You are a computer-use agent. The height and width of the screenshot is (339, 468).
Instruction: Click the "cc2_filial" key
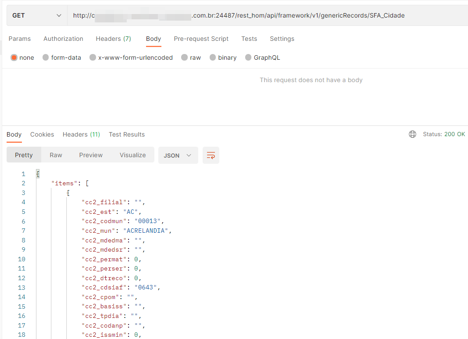(x=104, y=202)
